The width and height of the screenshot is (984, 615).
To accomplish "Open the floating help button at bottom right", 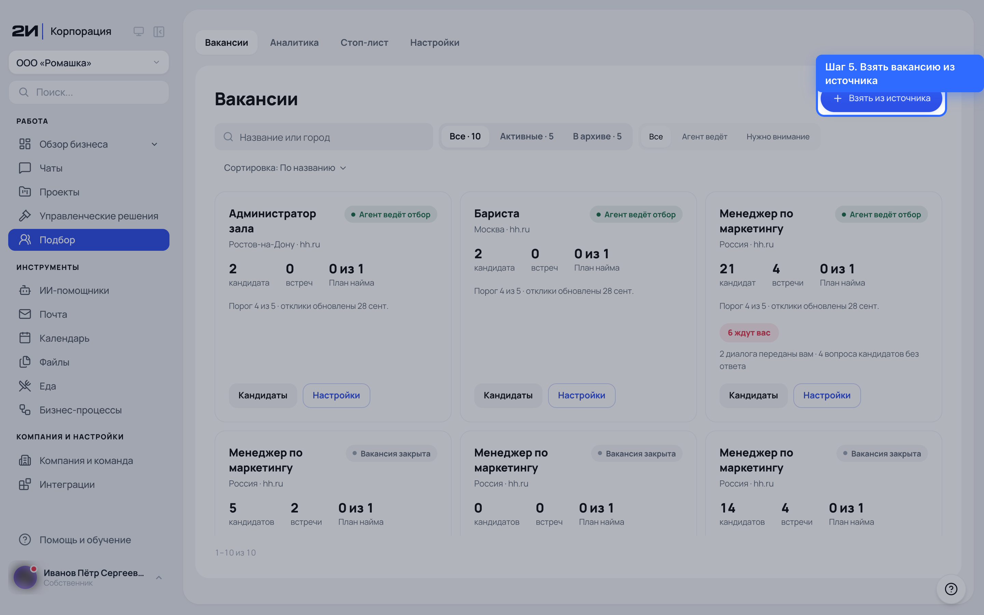I will [951, 589].
